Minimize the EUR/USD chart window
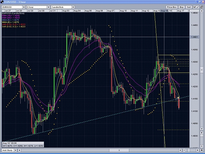This screenshot has height=154, width=205. (x=197, y=2)
